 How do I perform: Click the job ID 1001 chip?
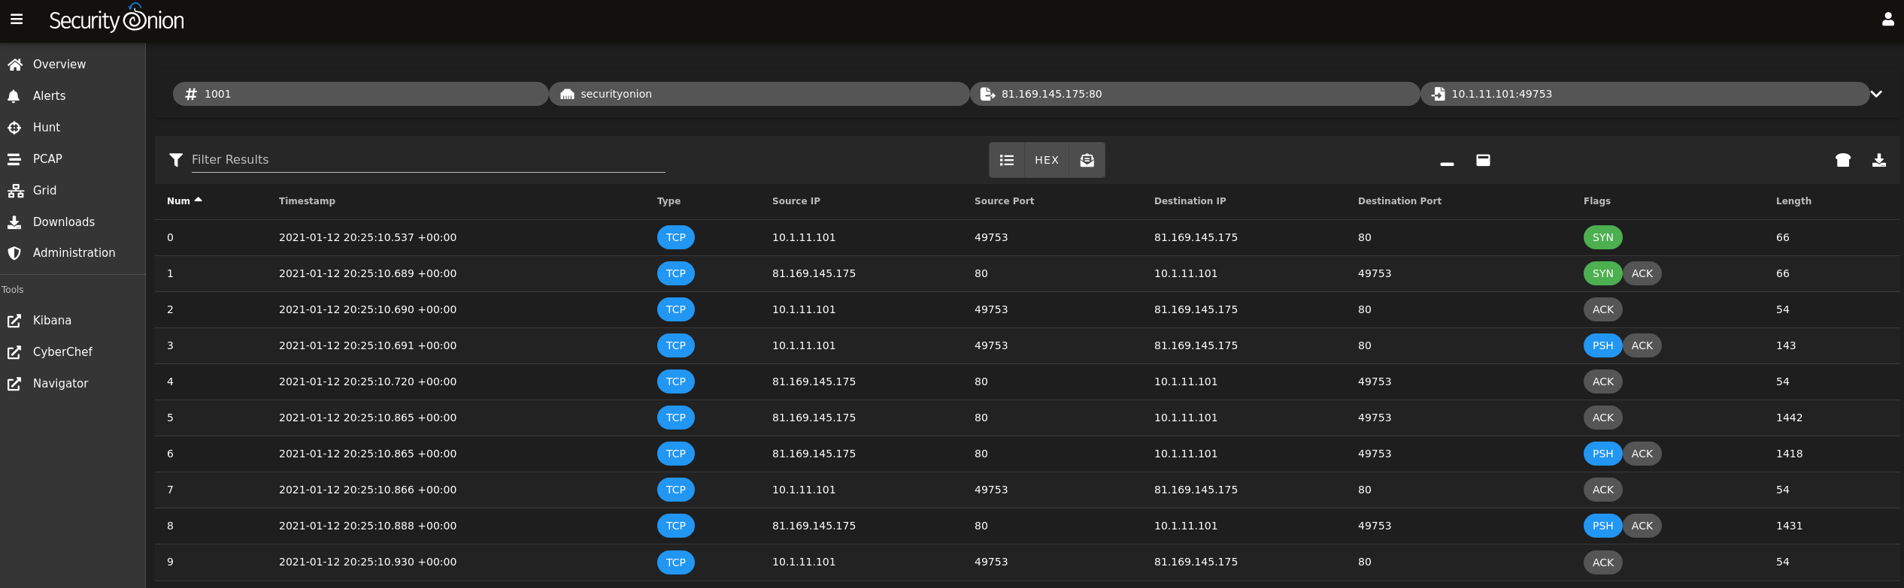pyautogui.click(x=361, y=94)
